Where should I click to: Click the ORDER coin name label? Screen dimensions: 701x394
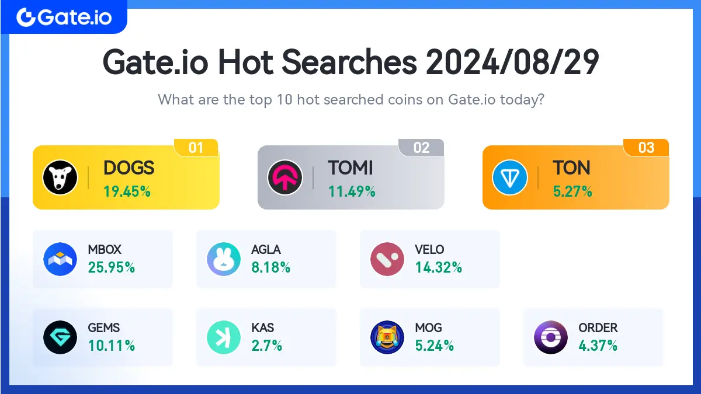[598, 328]
